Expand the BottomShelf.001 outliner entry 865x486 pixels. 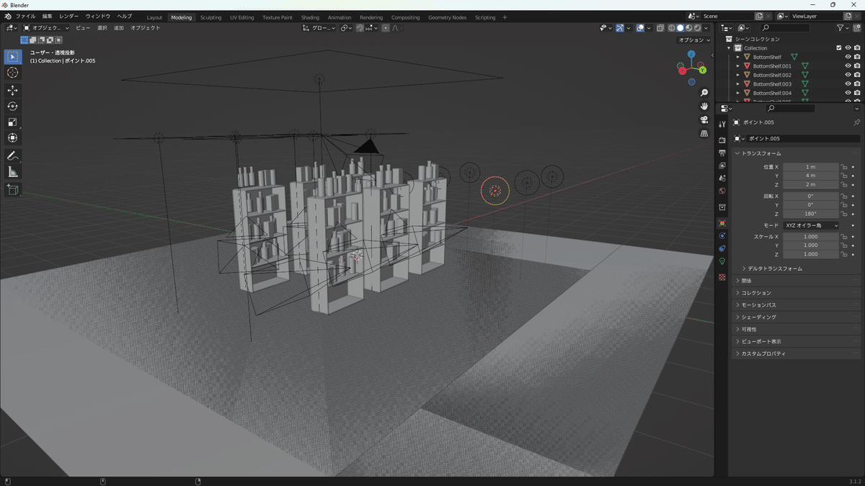[738, 66]
